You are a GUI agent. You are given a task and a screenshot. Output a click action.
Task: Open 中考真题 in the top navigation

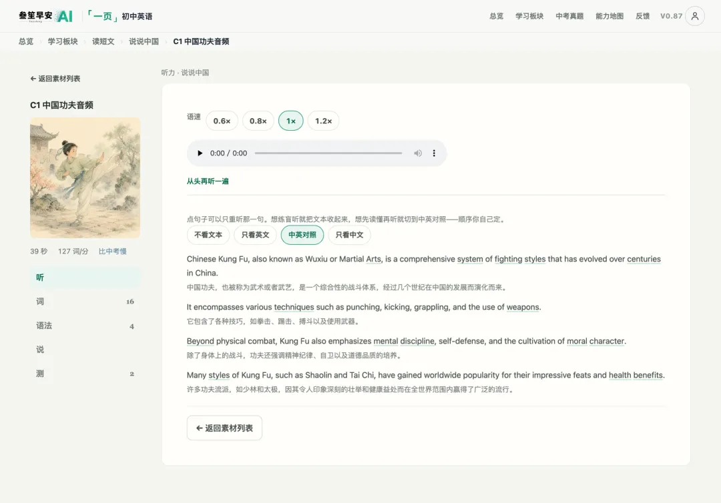pyautogui.click(x=569, y=16)
